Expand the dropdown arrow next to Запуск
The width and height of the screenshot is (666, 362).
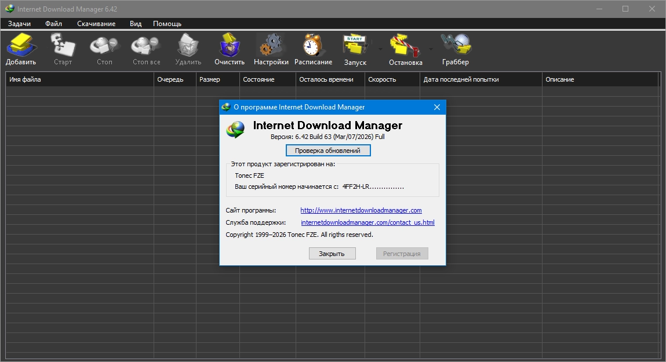click(x=380, y=49)
